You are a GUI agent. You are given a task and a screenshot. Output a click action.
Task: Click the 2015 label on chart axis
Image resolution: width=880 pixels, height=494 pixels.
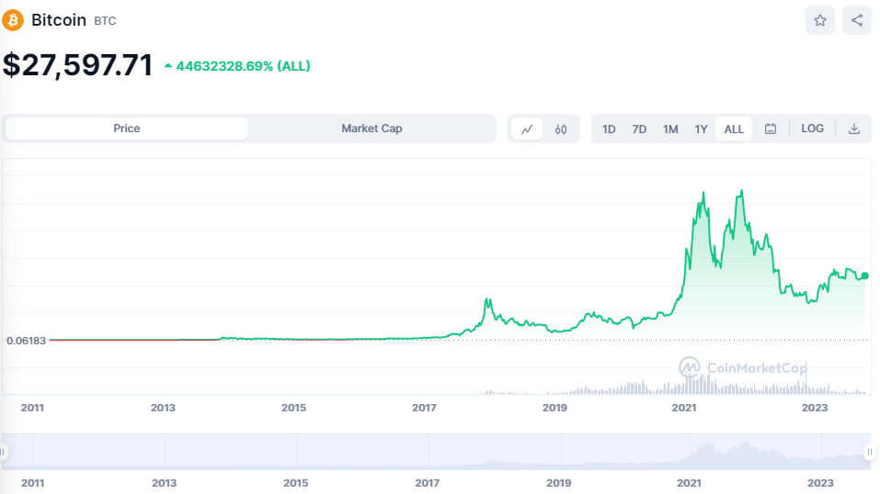293,408
